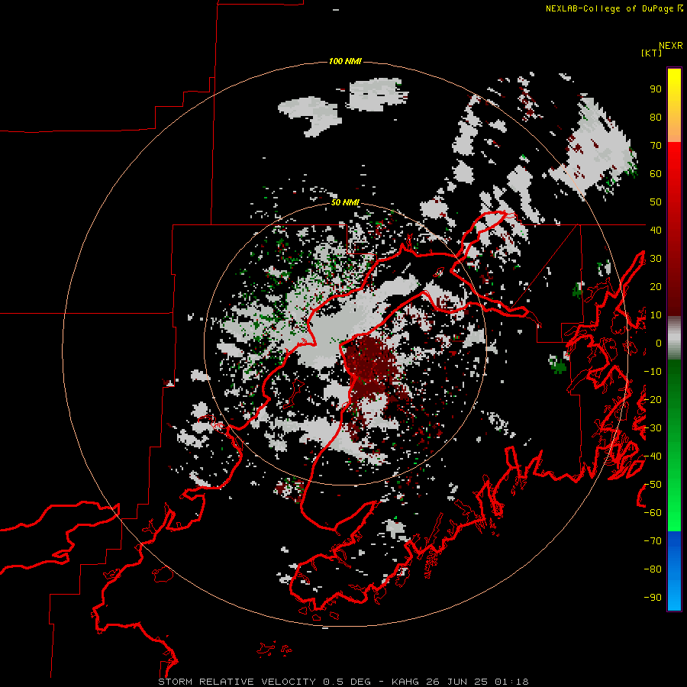Click the [KT] units label

click(652, 53)
